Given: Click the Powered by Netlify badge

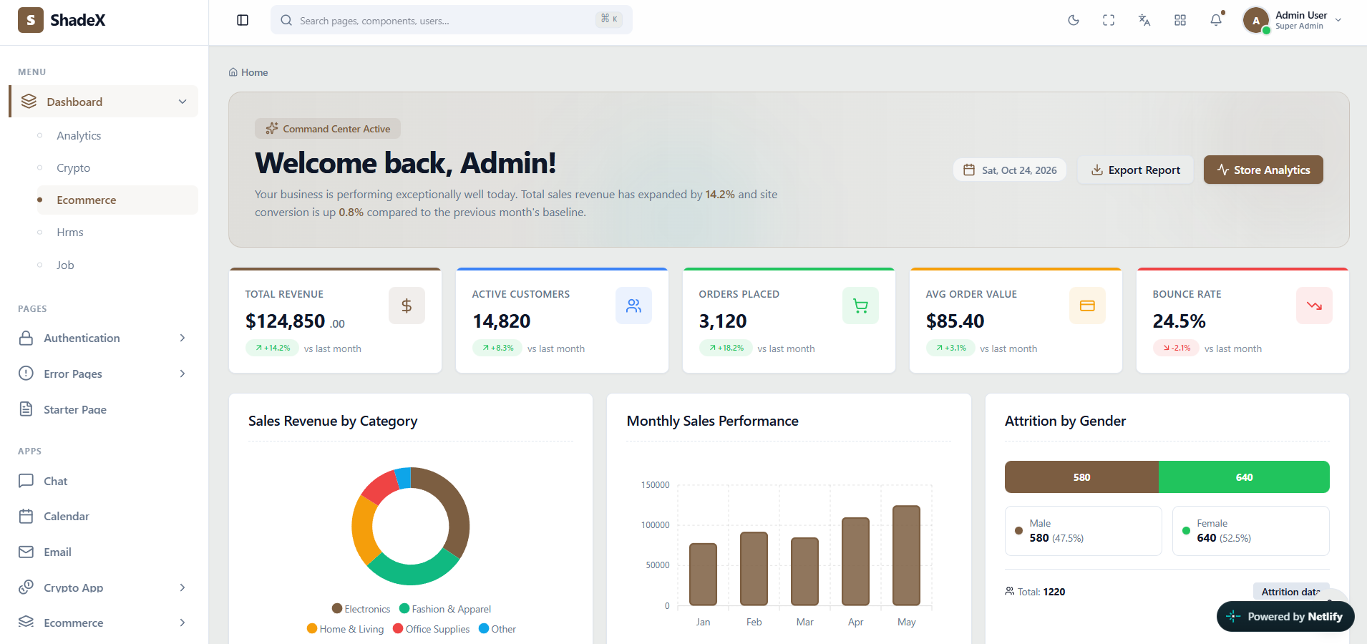Looking at the screenshot, I should [x=1285, y=616].
